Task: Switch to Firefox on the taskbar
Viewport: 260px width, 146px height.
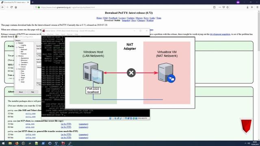Action: [x=17, y=143]
